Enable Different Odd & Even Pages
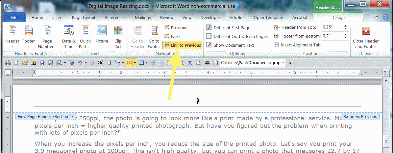Screen dimensions: 393x153 [x=209, y=36]
